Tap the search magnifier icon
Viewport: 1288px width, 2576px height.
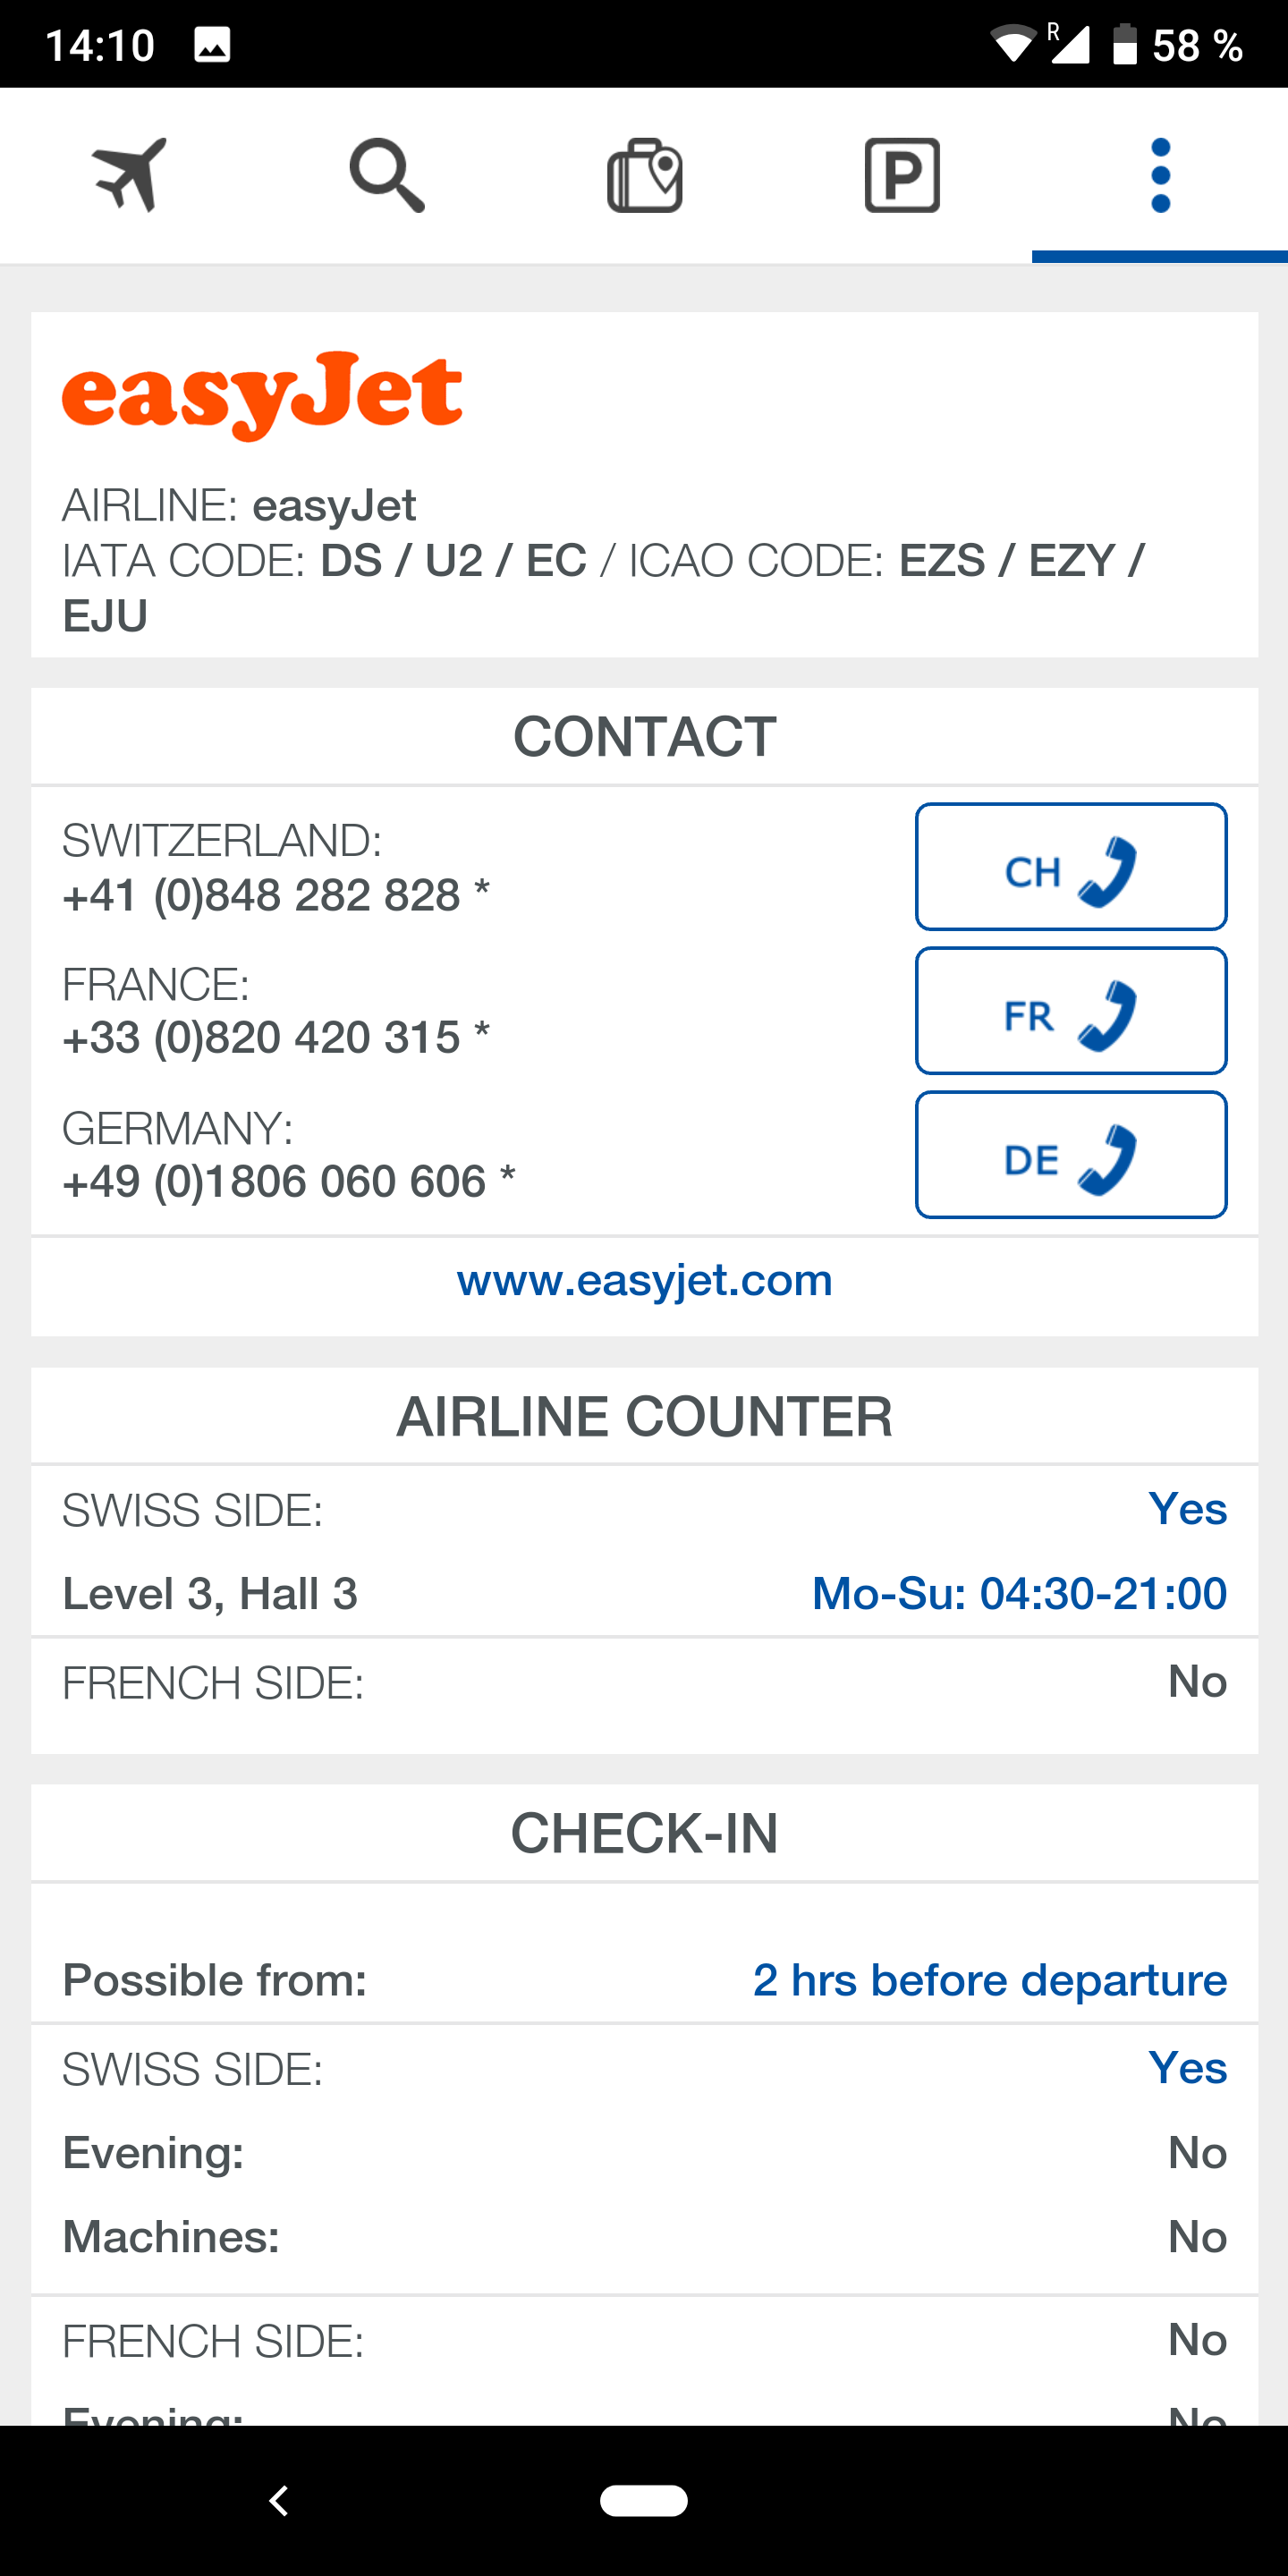(387, 175)
